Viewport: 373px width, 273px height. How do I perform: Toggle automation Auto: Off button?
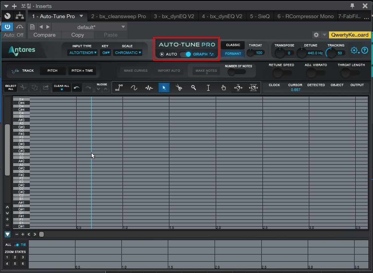click(x=14, y=35)
